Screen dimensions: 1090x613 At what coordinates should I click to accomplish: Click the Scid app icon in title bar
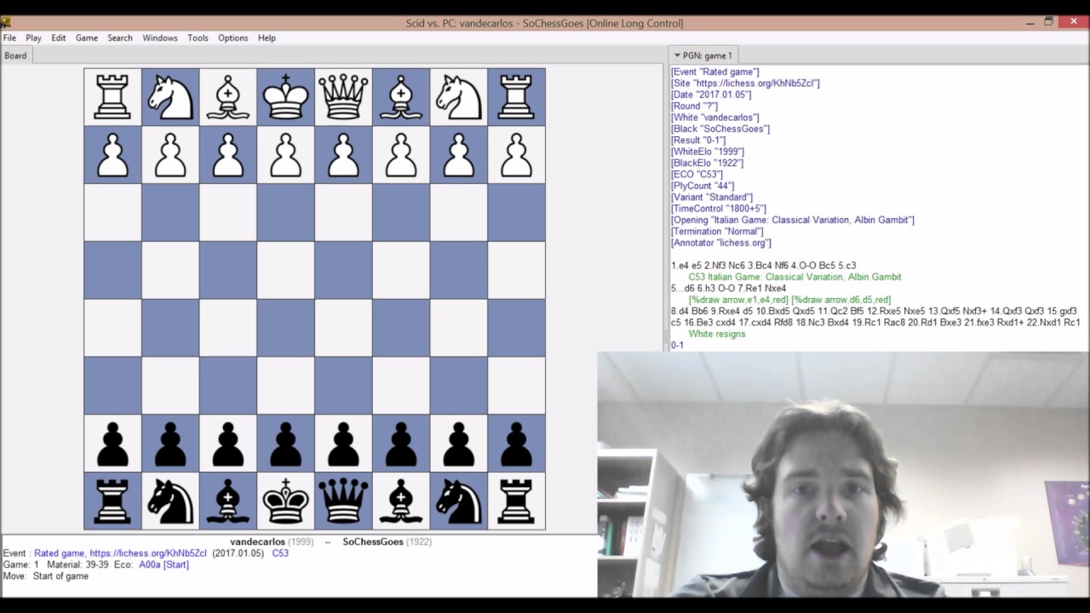pos(6,23)
